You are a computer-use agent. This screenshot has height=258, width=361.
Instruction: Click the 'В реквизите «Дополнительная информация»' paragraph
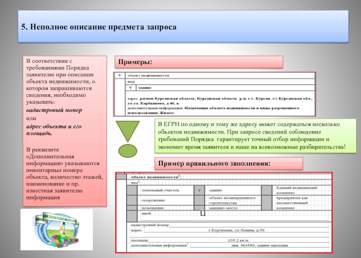point(65,174)
